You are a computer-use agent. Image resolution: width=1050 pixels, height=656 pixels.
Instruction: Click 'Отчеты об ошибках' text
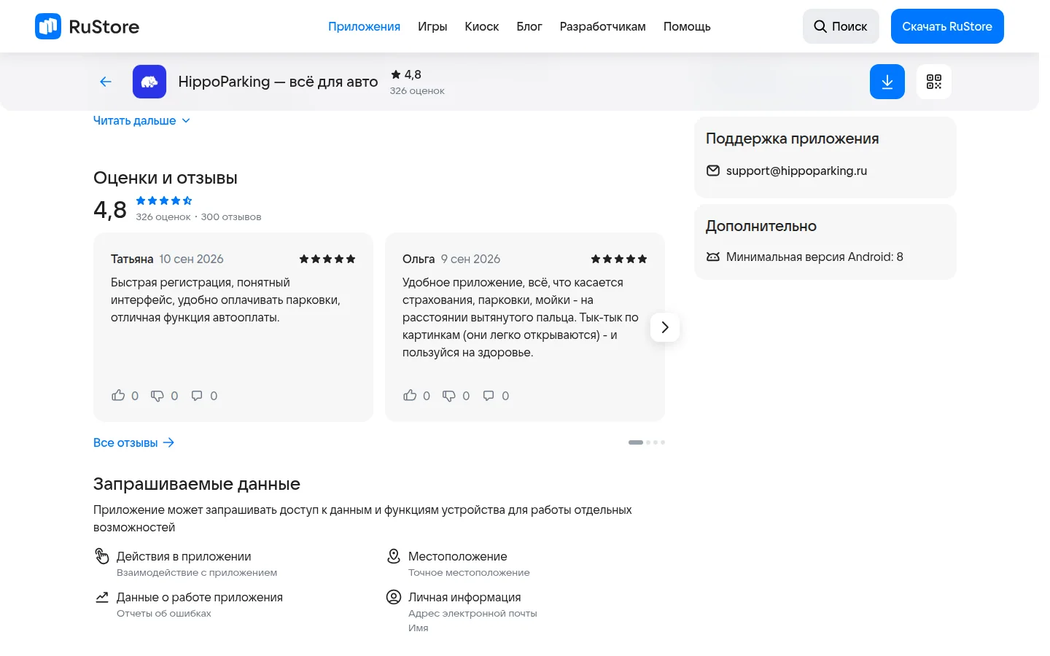coord(164,614)
